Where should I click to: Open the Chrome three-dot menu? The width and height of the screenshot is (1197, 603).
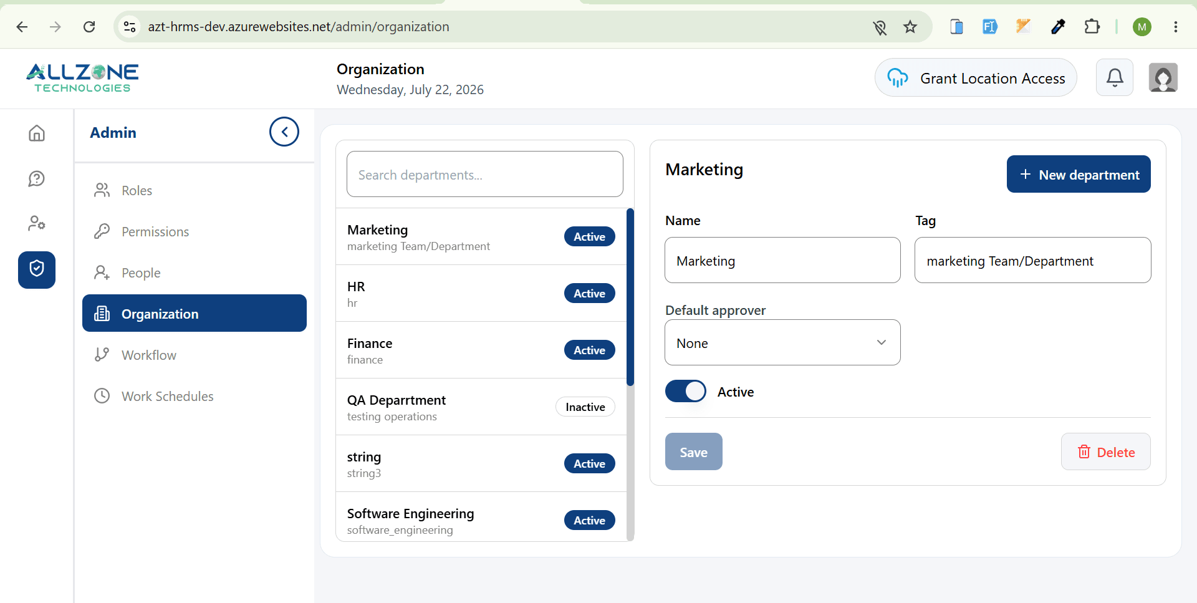pyautogui.click(x=1176, y=27)
